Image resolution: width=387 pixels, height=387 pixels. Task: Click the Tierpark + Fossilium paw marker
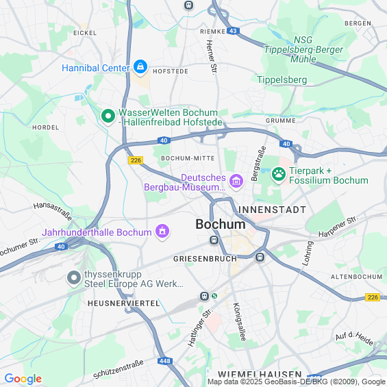[x=279, y=175]
